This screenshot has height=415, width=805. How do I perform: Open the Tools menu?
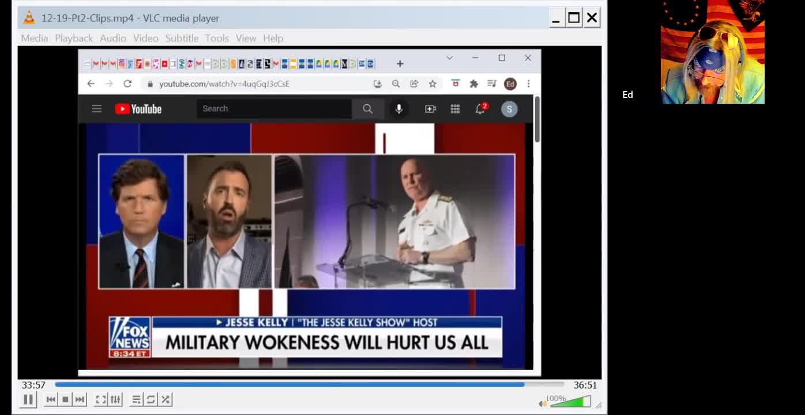click(217, 38)
